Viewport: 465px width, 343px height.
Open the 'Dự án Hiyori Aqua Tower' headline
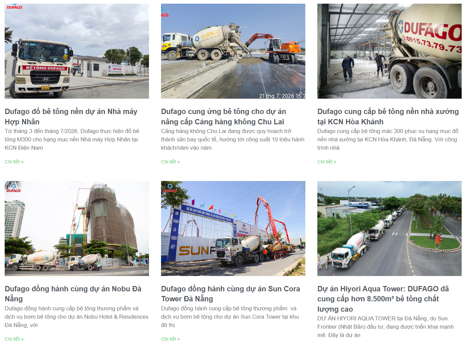[383, 299]
